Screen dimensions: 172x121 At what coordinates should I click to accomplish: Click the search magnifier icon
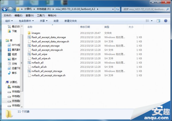pos(168,9)
